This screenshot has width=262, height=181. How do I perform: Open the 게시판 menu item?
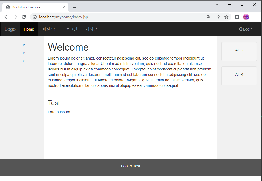pos(91,29)
